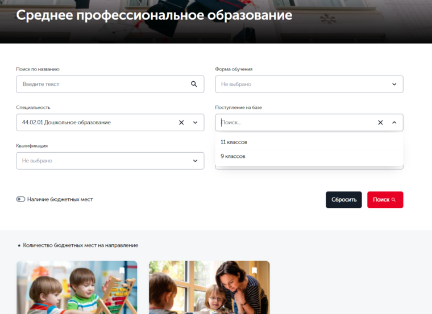Open the Квалификация dropdown
Viewport: 432px width, 314px height.
point(195,161)
